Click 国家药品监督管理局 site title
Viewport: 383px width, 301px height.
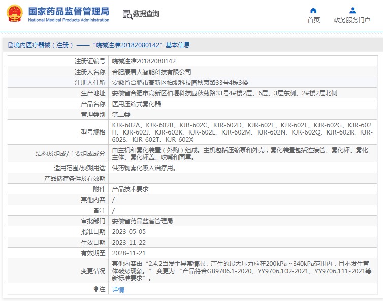pyautogui.click(x=68, y=11)
